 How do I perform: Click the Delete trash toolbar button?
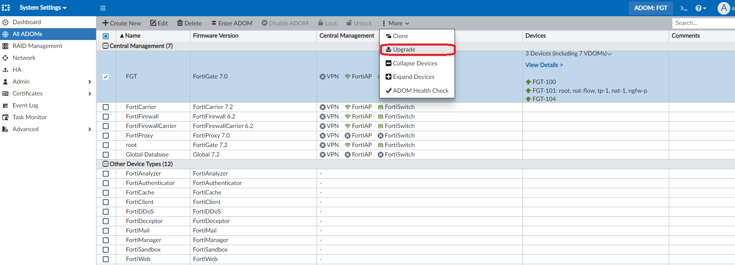189,23
